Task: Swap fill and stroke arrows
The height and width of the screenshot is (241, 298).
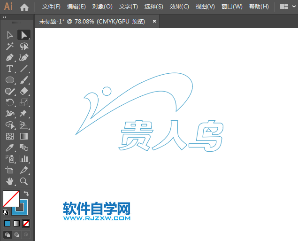Action: point(26,193)
